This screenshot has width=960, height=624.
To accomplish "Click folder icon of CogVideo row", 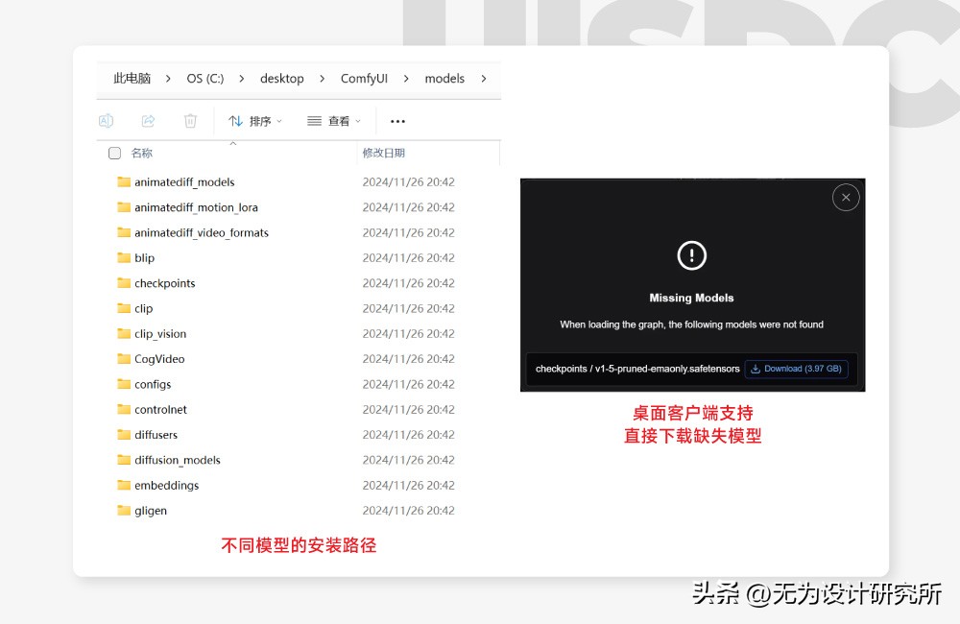I will click(124, 358).
